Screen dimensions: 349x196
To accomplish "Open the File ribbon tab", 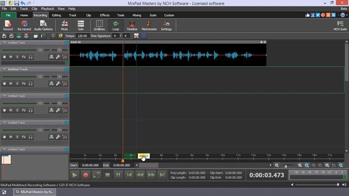I will pyautogui.click(x=8, y=15).
